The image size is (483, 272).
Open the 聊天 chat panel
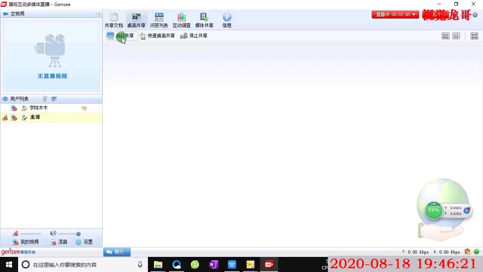[117, 252]
